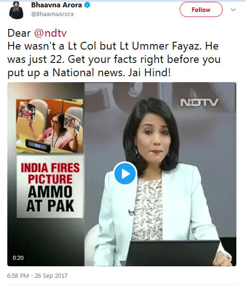
Task: Click the 'AMMO AT PAK' headline text
Action: pyautogui.click(x=50, y=199)
